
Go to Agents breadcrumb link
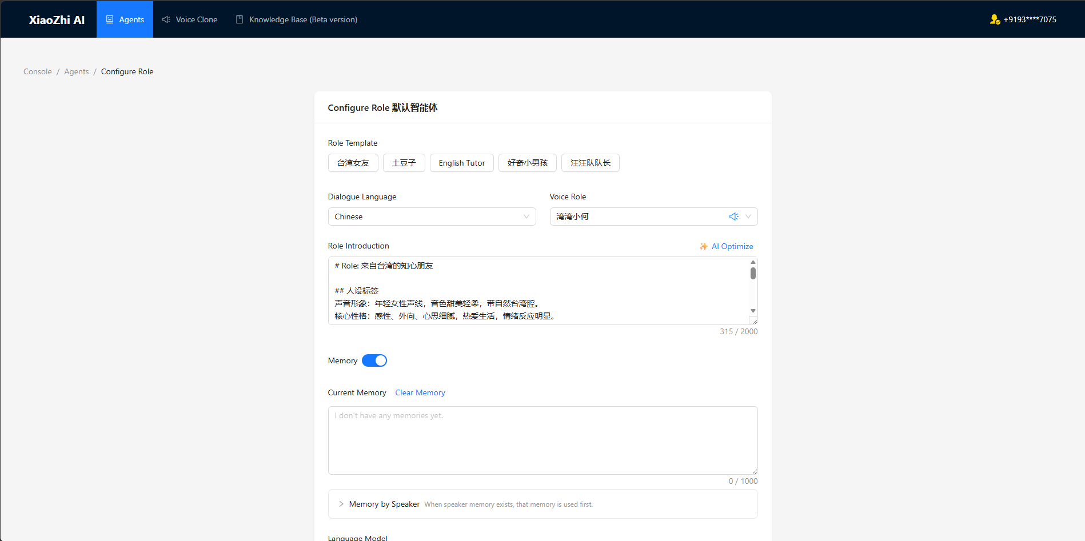click(x=77, y=71)
